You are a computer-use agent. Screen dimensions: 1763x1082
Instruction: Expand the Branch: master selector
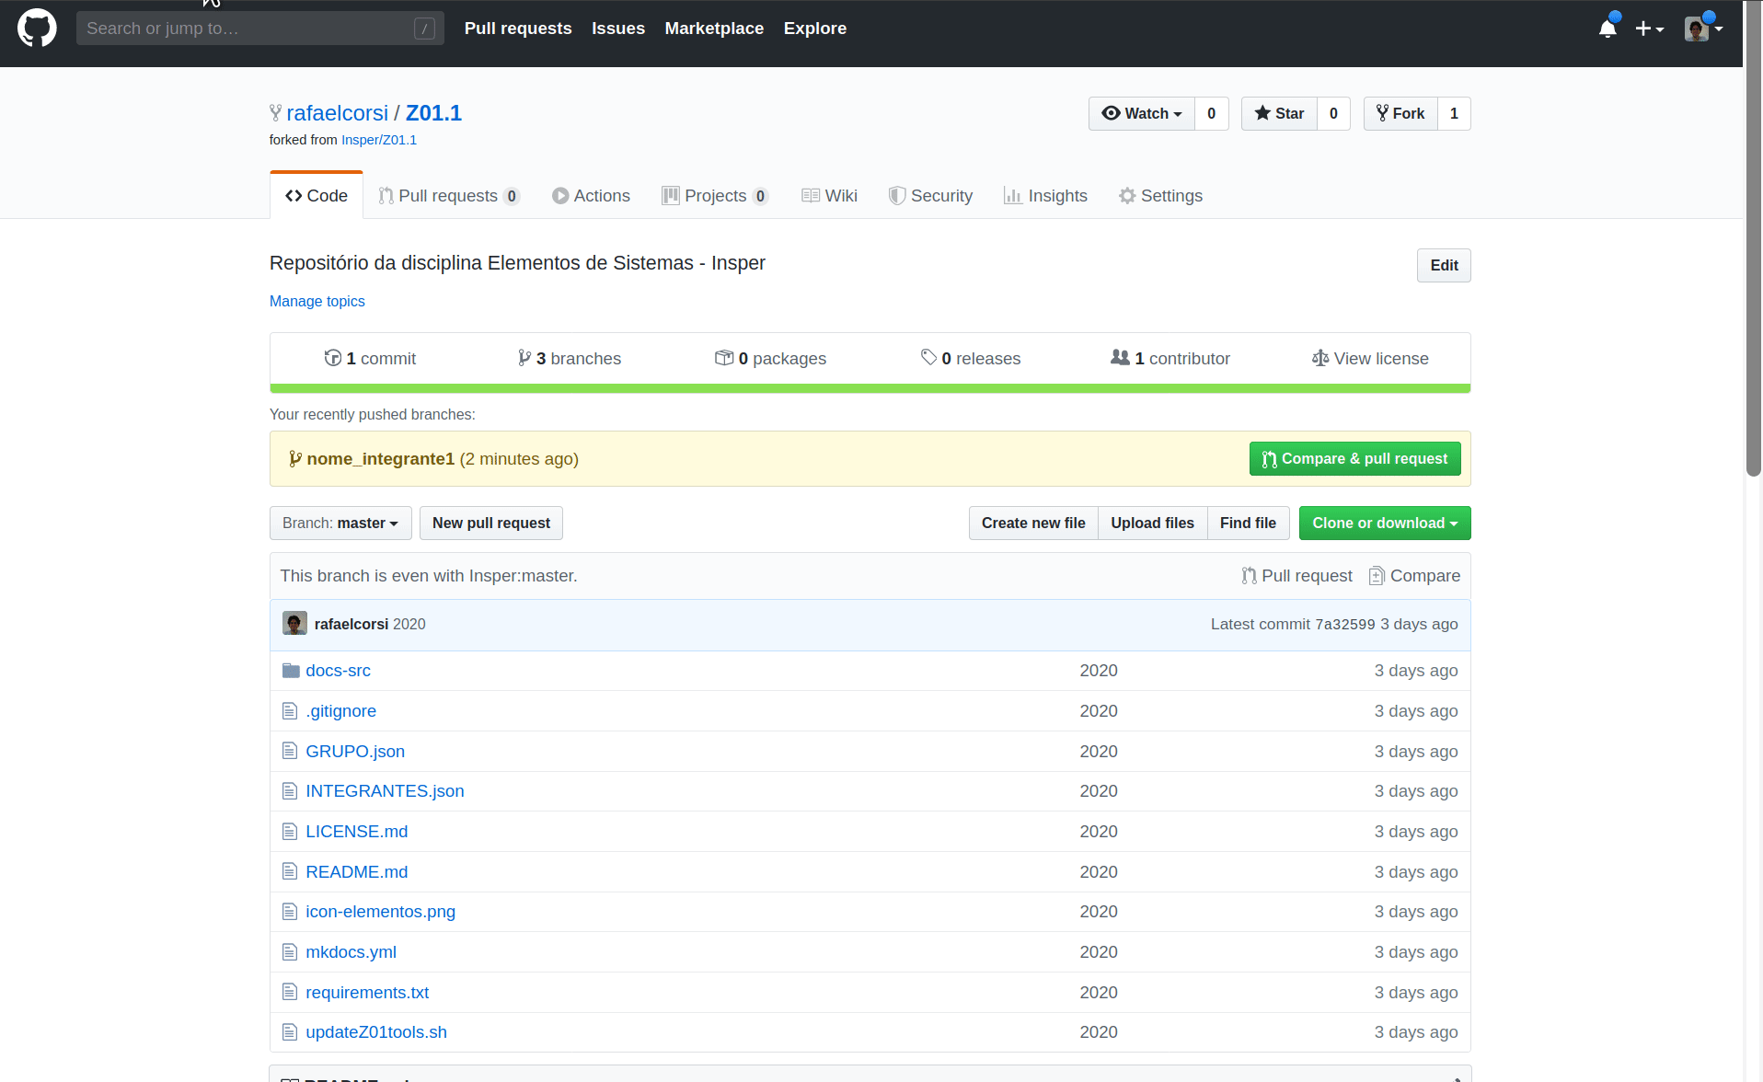340,523
